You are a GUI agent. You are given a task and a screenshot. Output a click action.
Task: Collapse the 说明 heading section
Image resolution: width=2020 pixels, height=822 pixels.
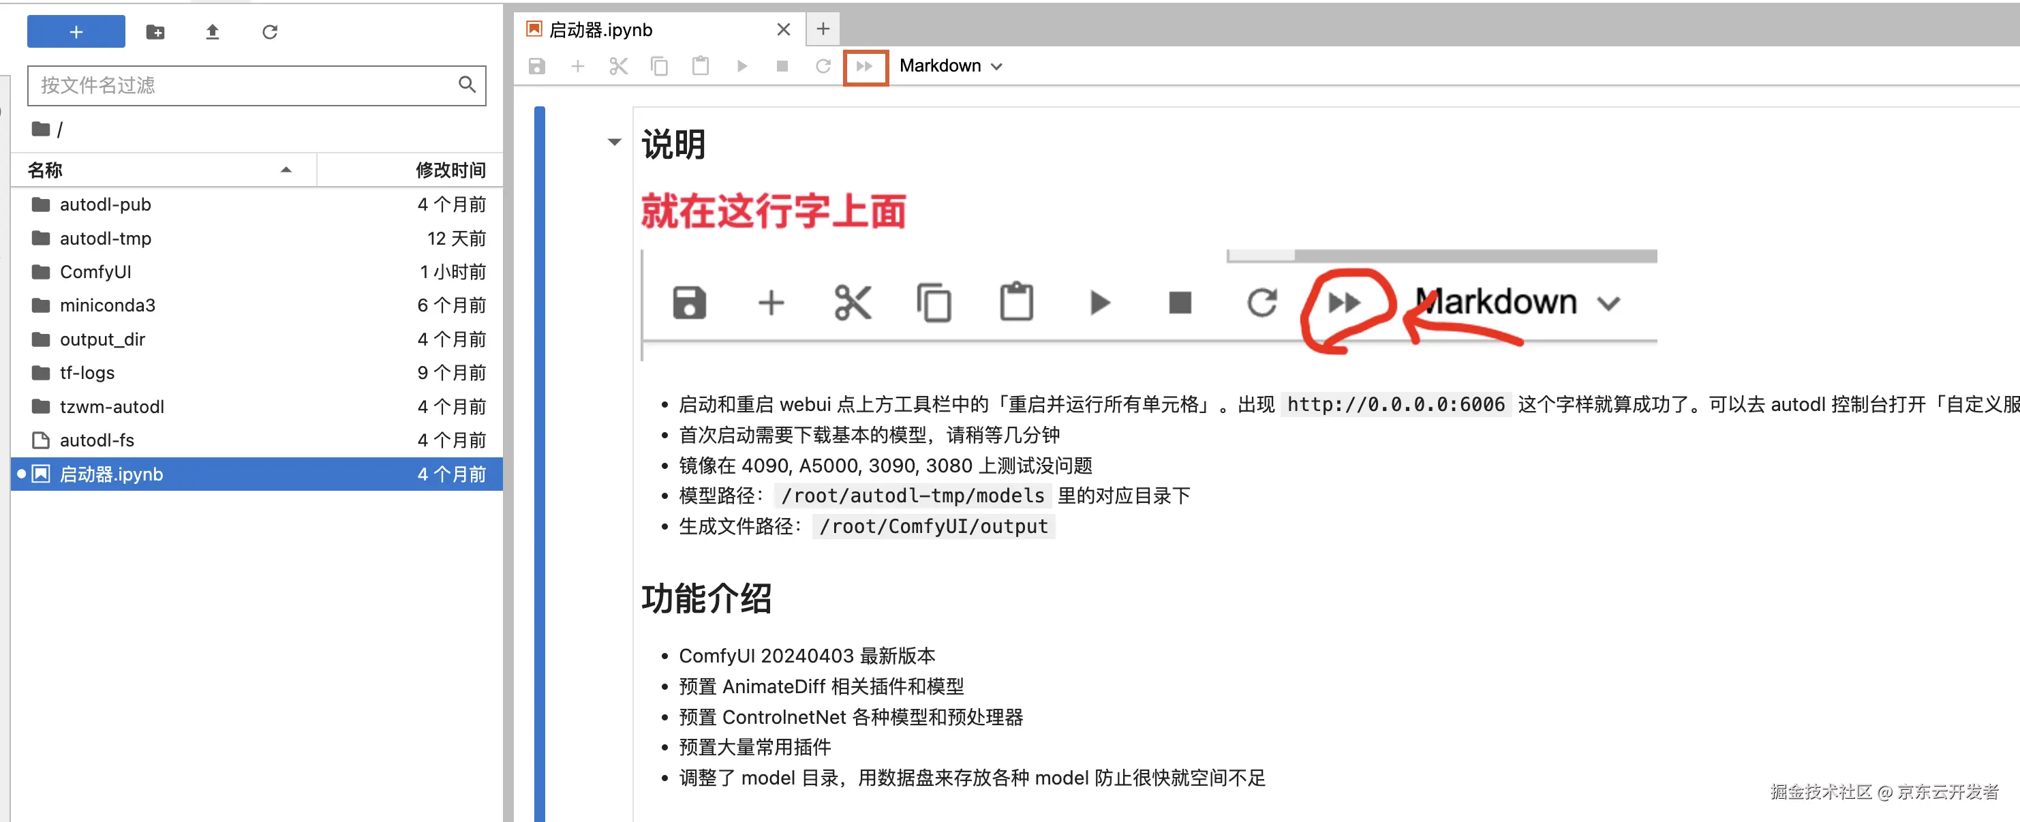(x=614, y=142)
